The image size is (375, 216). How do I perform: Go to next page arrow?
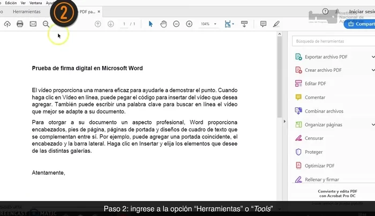click(110, 24)
